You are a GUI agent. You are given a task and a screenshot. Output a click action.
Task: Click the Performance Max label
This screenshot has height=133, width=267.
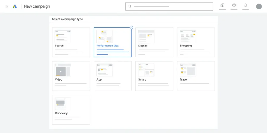(x=108, y=46)
